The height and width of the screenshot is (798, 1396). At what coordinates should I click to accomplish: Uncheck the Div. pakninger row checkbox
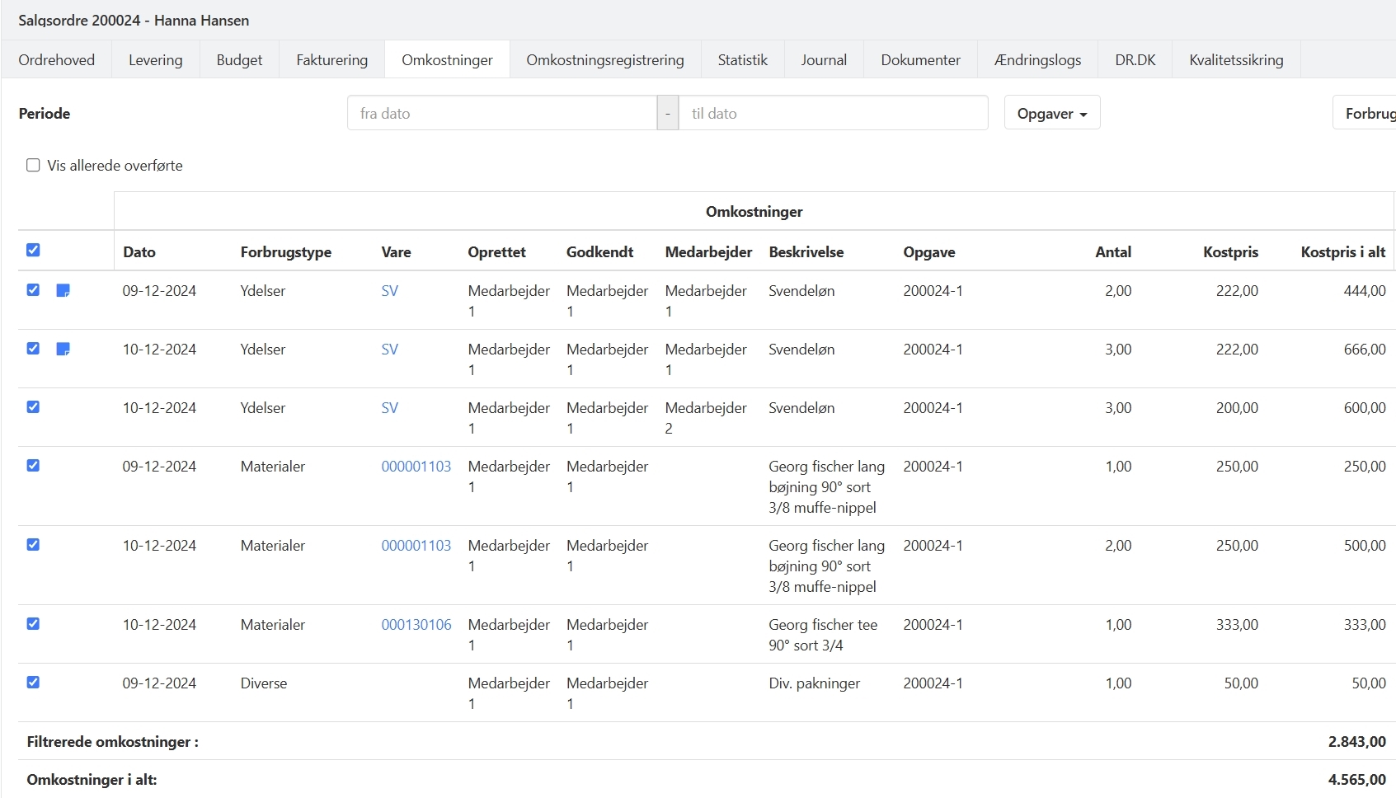(33, 683)
